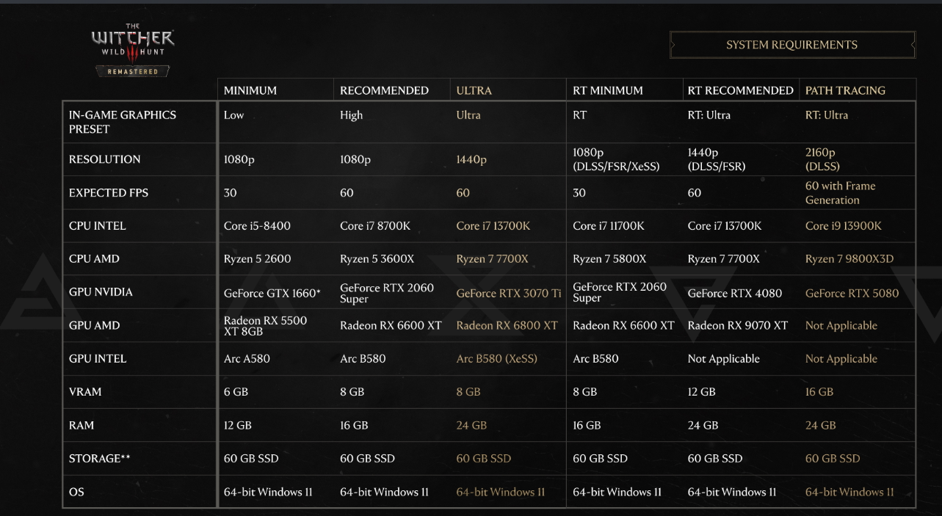This screenshot has width=942, height=516.
Task: Click the CPU AMD row label
Action: tap(94, 259)
